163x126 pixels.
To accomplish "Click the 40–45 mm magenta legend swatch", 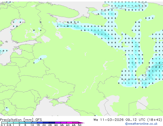I will tap(70, 123).
